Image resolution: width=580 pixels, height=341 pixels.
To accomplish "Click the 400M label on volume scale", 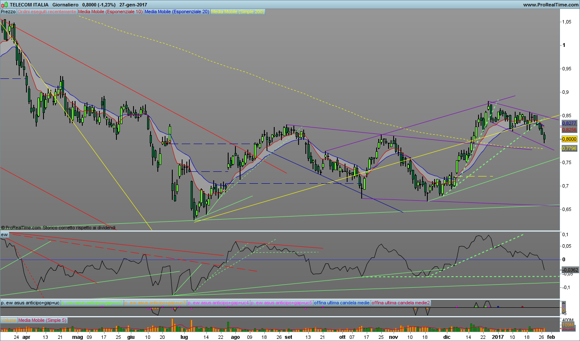I will tap(568, 320).
